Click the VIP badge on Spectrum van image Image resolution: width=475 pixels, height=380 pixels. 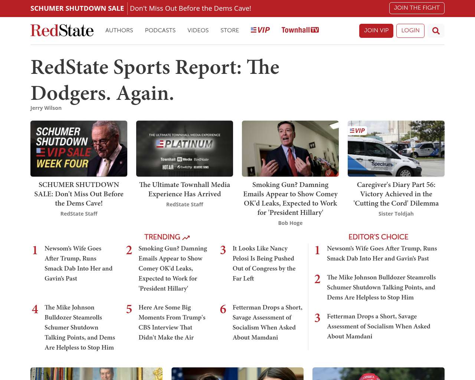357,131
